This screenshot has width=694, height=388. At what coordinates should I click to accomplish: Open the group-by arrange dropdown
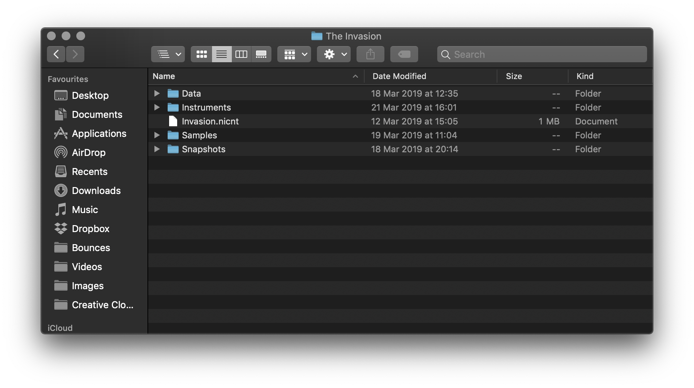(x=294, y=54)
